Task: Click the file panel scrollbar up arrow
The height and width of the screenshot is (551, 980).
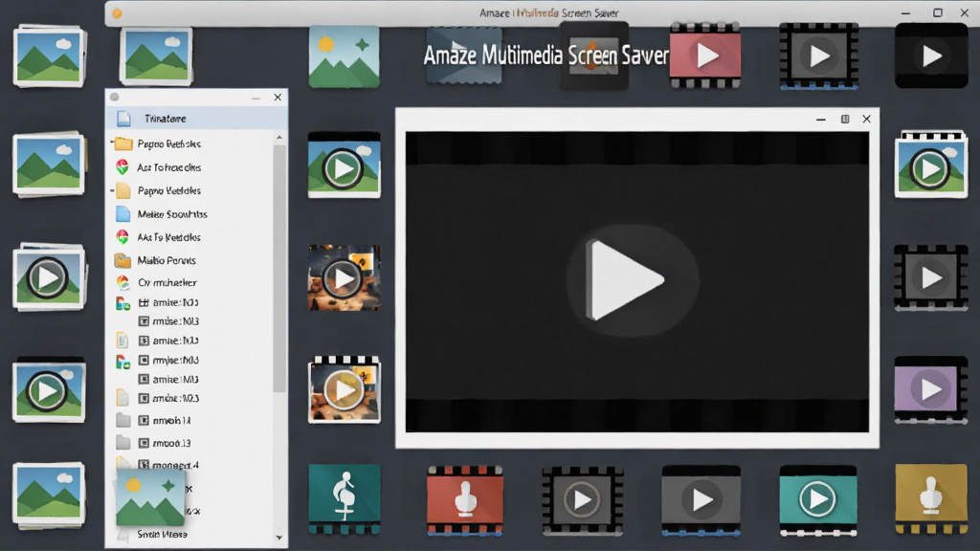Action: point(279,138)
